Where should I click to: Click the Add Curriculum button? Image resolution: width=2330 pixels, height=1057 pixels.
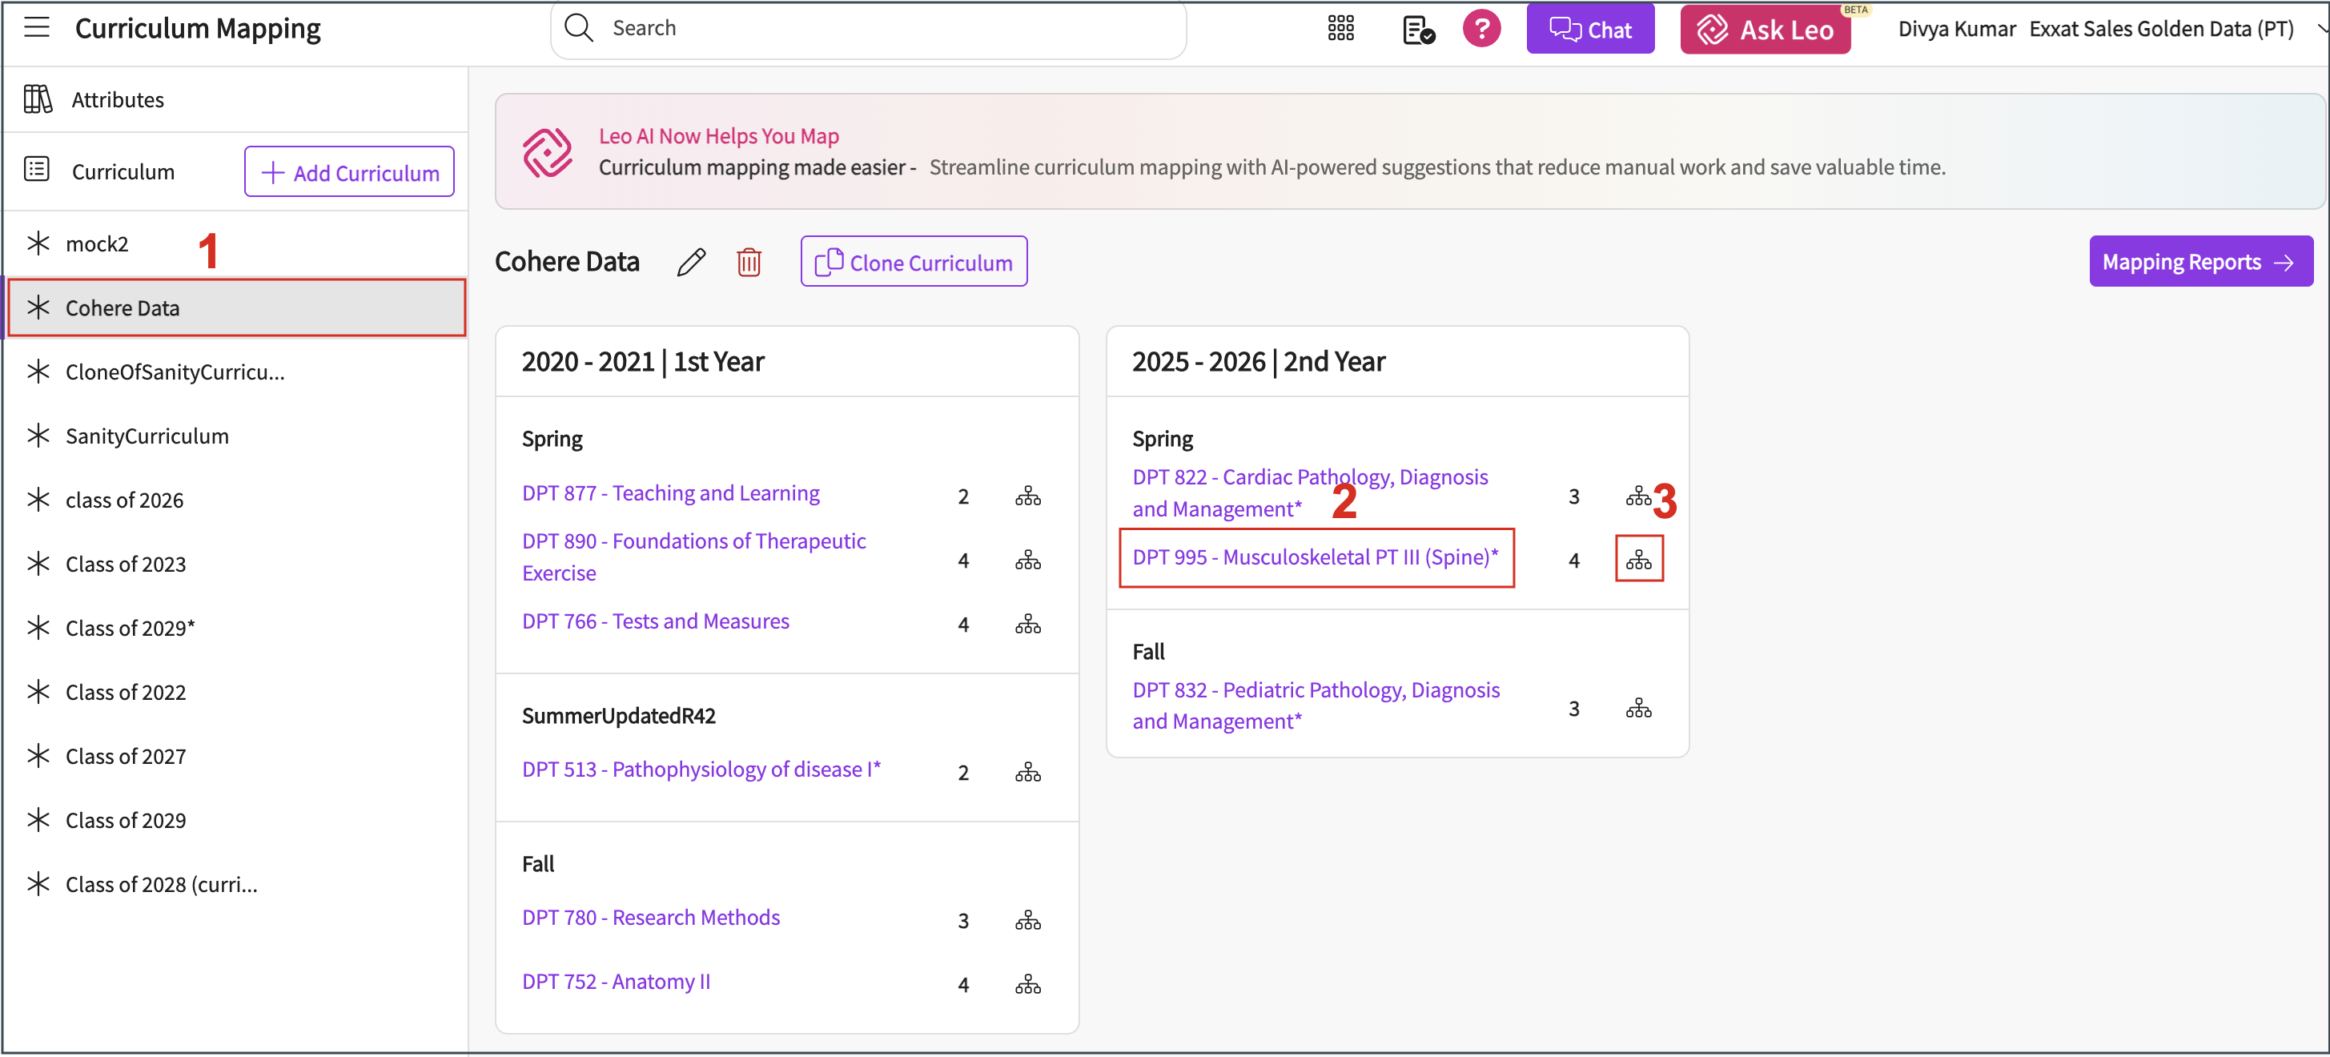(x=349, y=172)
